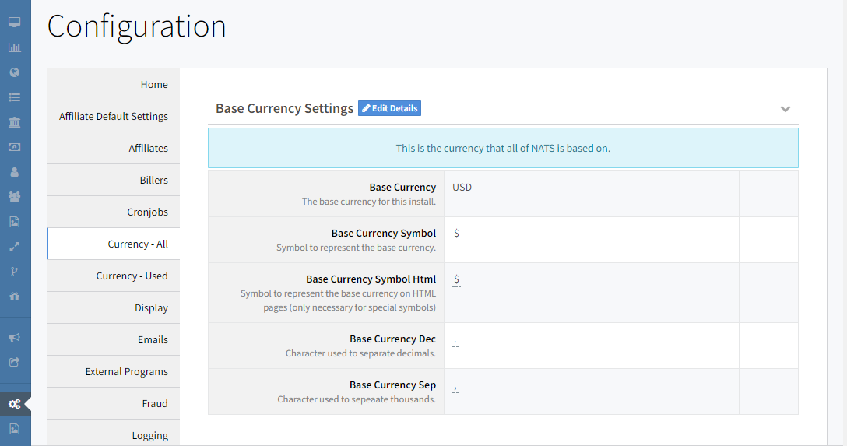Click the Edit Details button
Viewport: 847px width, 446px height.
coord(389,108)
